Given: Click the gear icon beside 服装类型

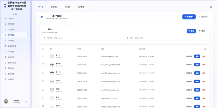Looking at the screenshot, I should pyautogui.click(x=5, y=74).
